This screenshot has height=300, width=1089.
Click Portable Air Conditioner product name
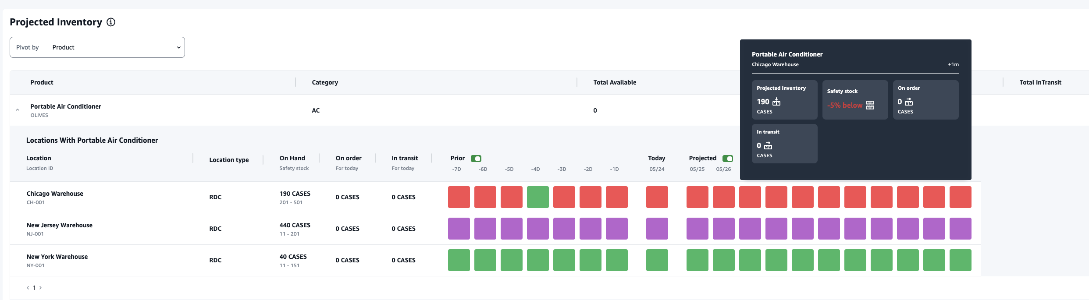(66, 106)
